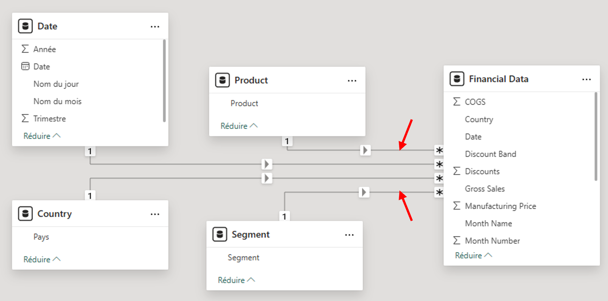Click the sigma icon next to Année
This screenshot has height=301, width=608.
click(x=25, y=49)
